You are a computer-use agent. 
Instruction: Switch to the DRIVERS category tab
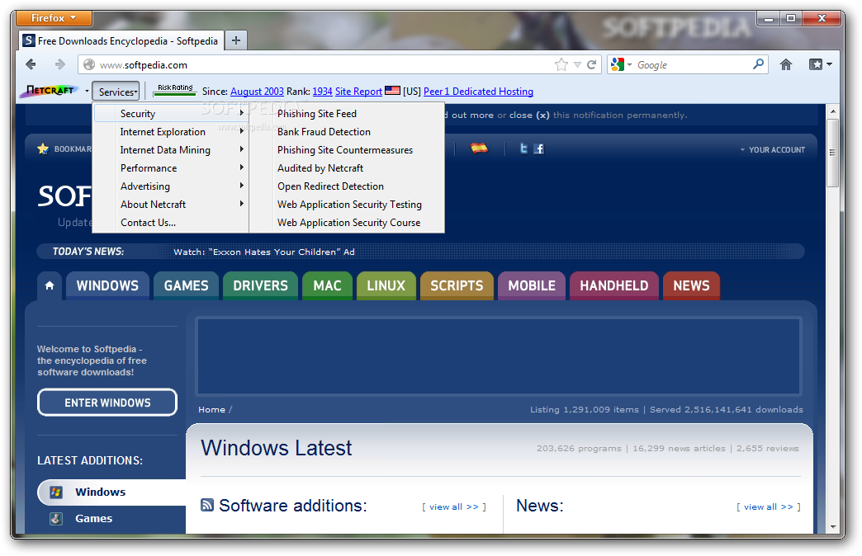pos(260,285)
